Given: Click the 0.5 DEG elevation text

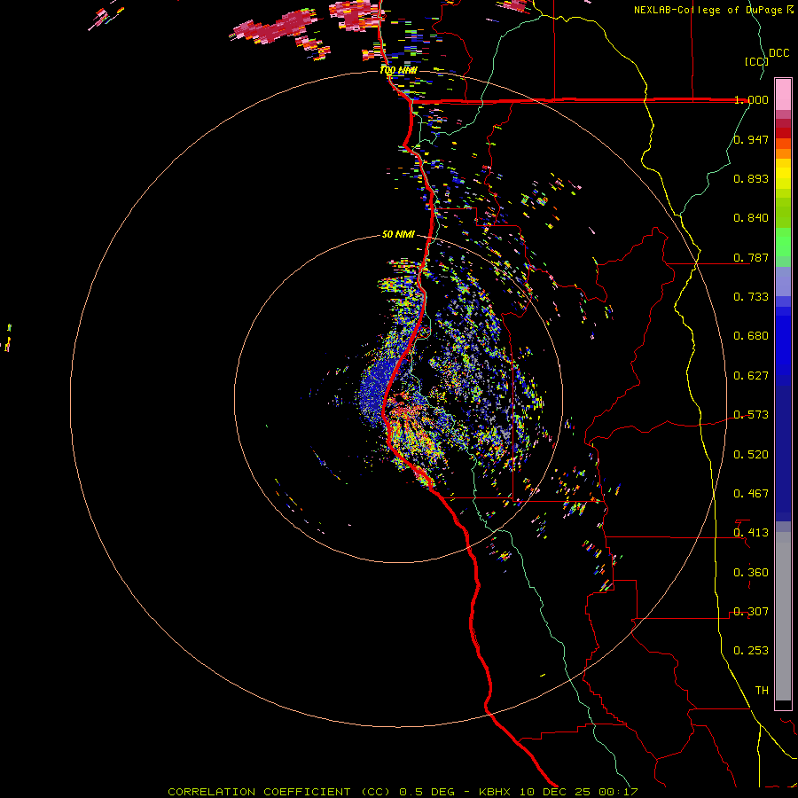Looking at the screenshot, I should pyautogui.click(x=426, y=792).
